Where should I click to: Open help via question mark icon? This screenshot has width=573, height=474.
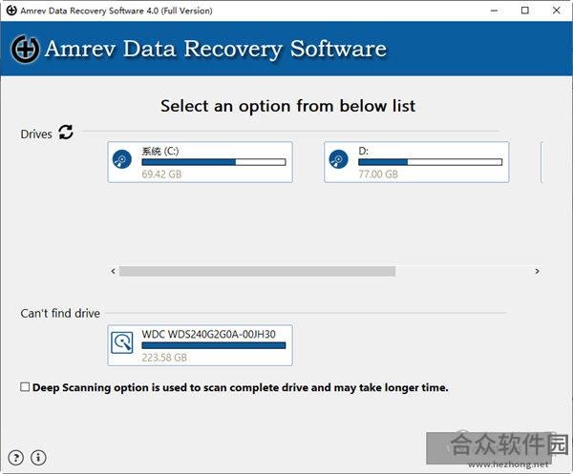[15, 458]
